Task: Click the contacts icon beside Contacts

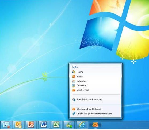Action: (x=74, y=85)
